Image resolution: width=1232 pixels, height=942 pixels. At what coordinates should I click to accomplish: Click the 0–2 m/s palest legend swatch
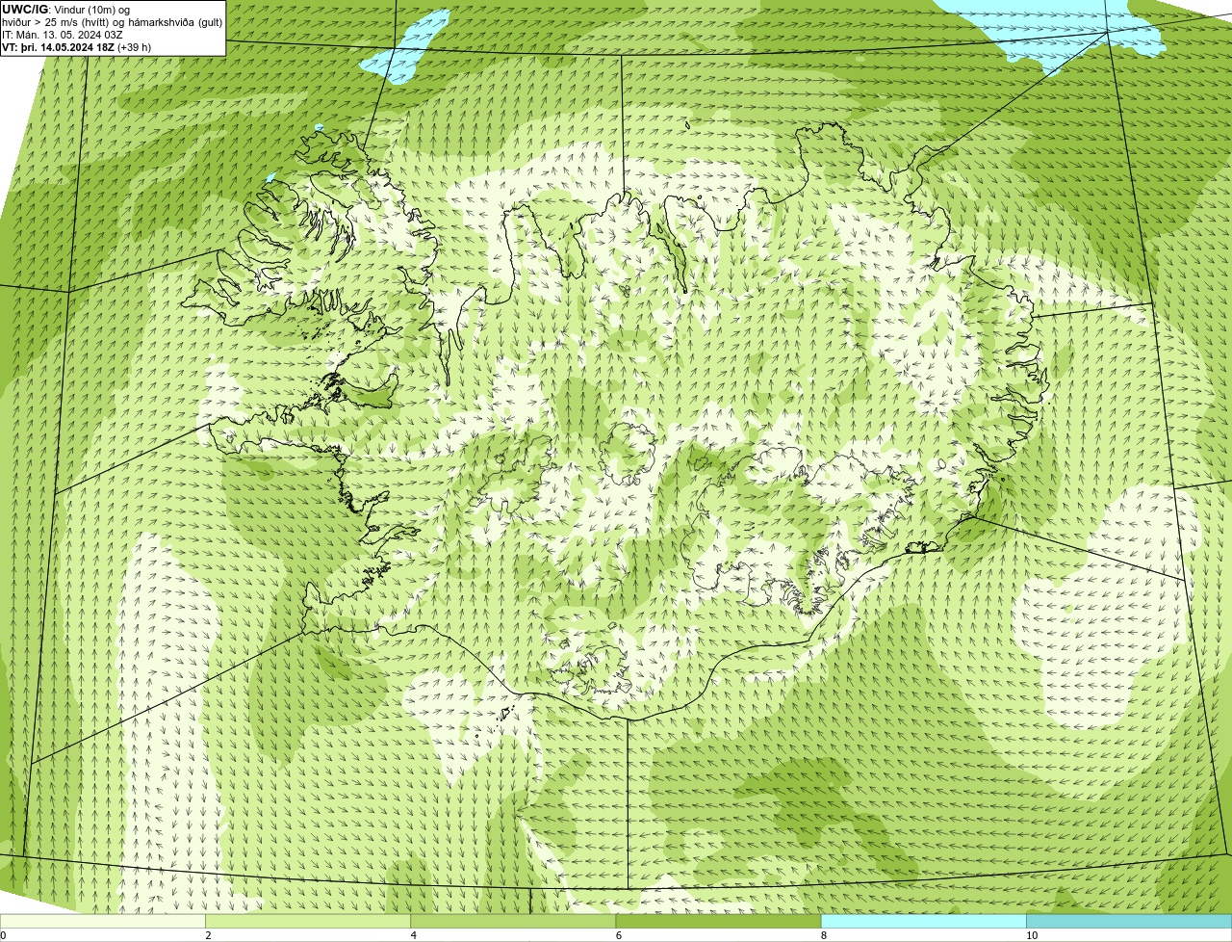[x=102, y=921]
